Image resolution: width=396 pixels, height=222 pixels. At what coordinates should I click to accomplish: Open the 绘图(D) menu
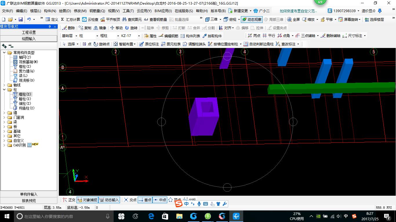click(65, 11)
